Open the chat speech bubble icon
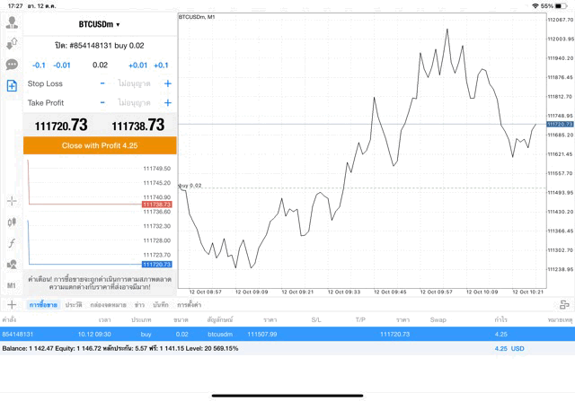Viewport: 575px width, 401px height. tap(12, 65)
